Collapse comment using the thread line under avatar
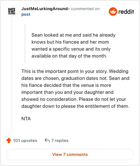The width and height of the screenshot is (140, 166). [x=12, y=74]
